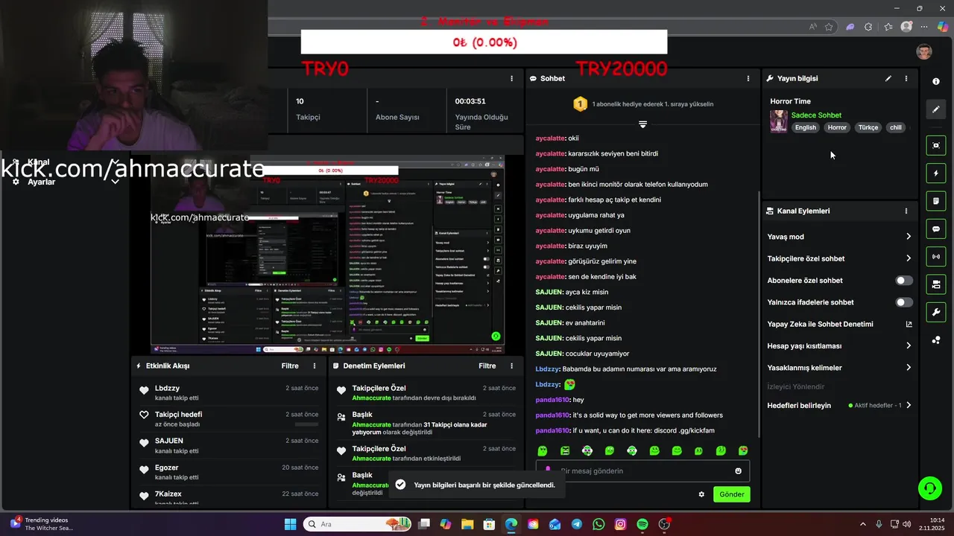Collapse the chat leaderboard arrow
This screenshot has height=536, width=954.
pyautogui.click(x=642, y=124)
